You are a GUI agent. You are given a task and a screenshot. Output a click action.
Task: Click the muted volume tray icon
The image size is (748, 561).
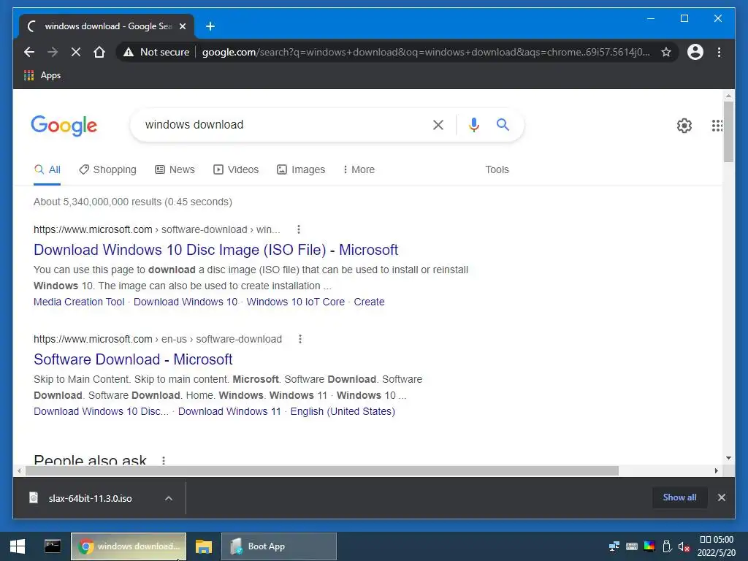coord(684,546)
